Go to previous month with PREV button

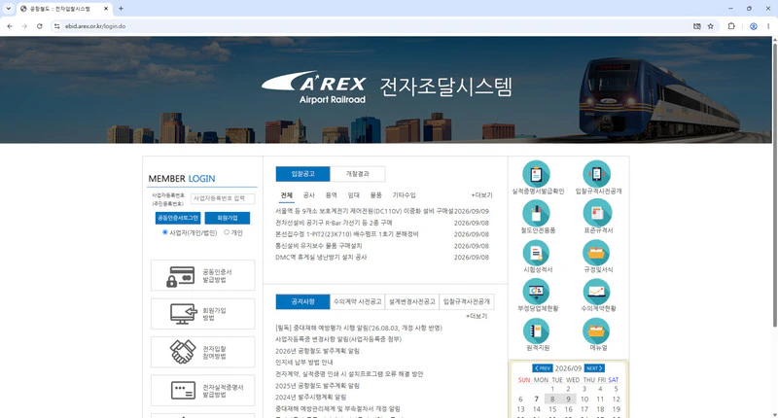(543, 368)
